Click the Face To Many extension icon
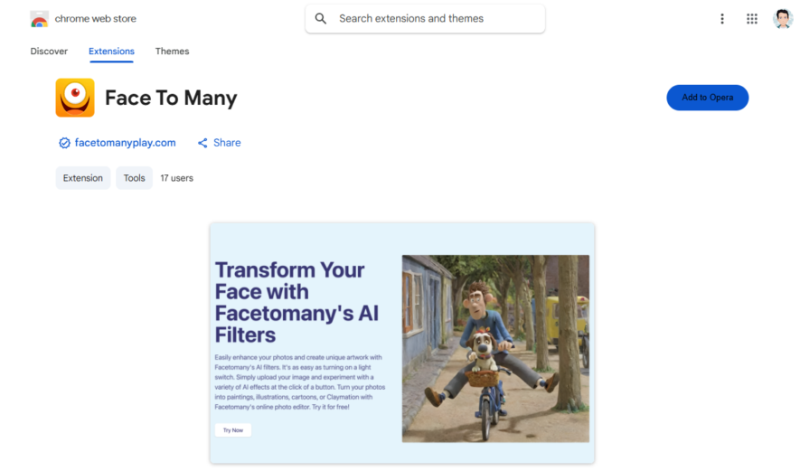 75,98
